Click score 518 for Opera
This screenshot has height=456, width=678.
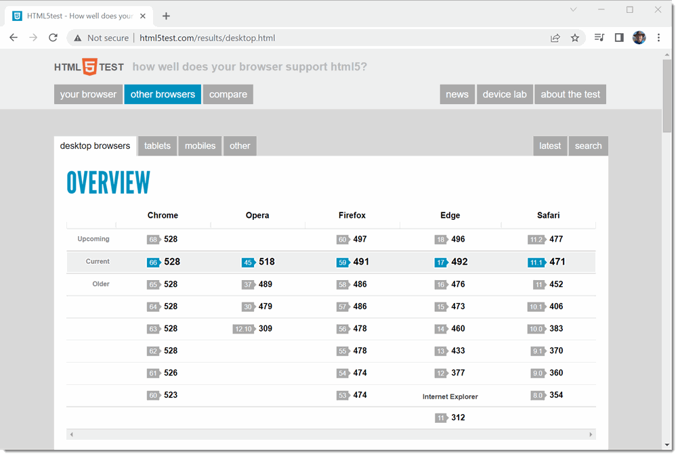tap(267, 262)
